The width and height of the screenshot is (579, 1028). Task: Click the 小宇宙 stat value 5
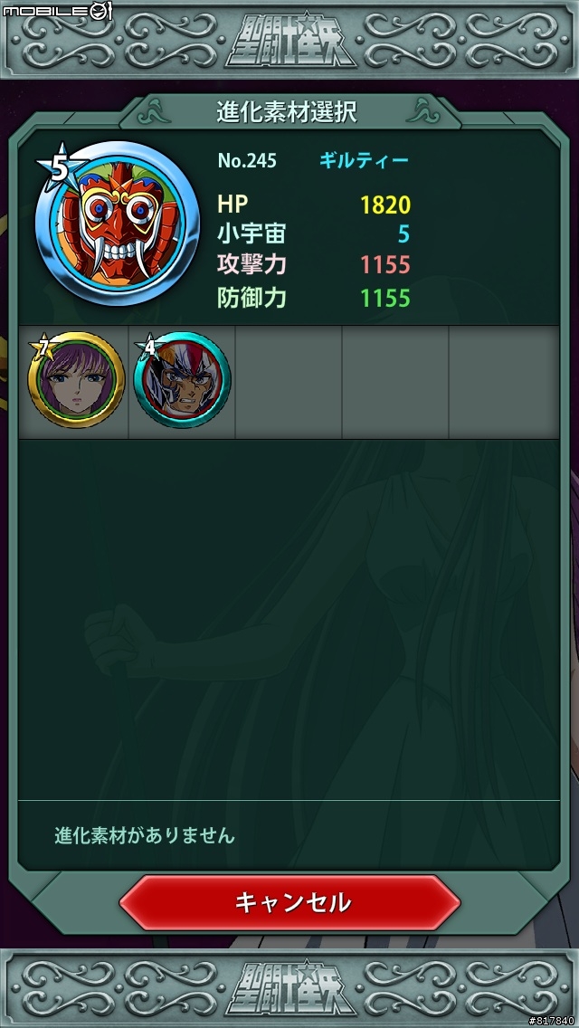[x=403, y=234]
